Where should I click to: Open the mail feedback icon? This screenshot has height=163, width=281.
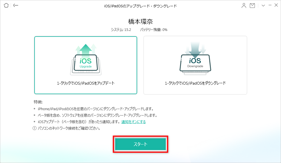coord(252,6)
